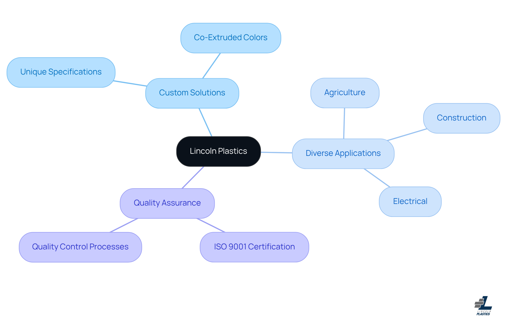Click the Unique Specifications node
The image size is (507, 321).
61,72
